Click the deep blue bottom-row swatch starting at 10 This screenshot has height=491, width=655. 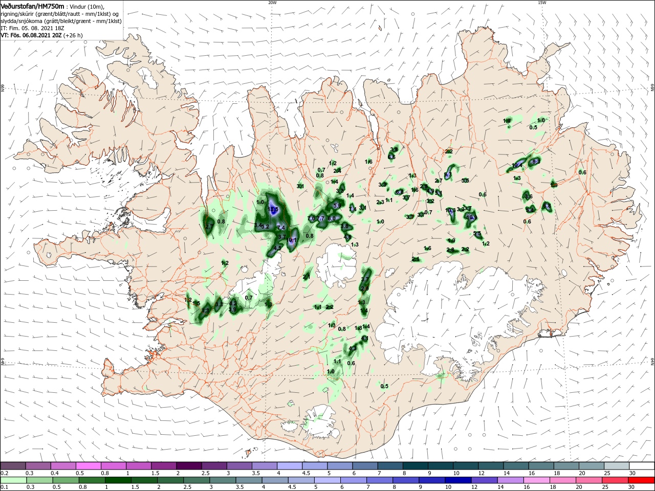tap(459, 481)
